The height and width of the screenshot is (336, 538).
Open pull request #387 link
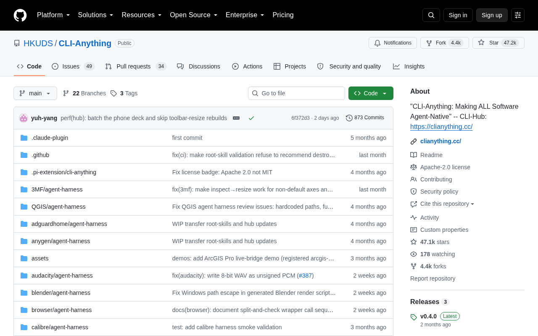click(x=306, y=276)
